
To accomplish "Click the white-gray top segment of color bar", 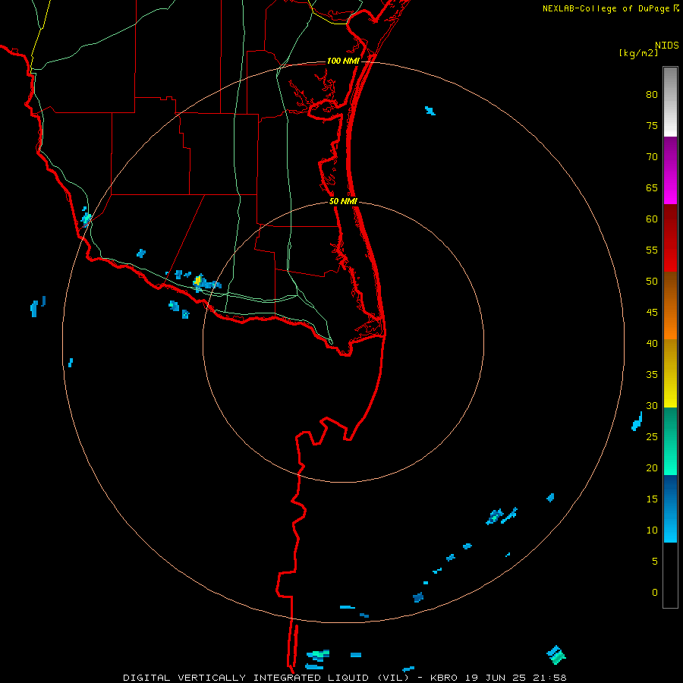I will tap(670, 102).
